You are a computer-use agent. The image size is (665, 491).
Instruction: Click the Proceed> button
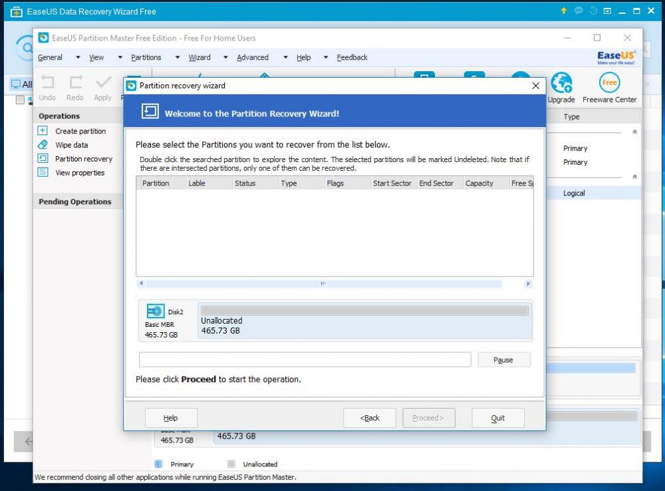tap(428, 418)
